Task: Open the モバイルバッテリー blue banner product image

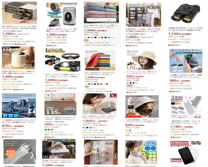Action: point(186,61)
